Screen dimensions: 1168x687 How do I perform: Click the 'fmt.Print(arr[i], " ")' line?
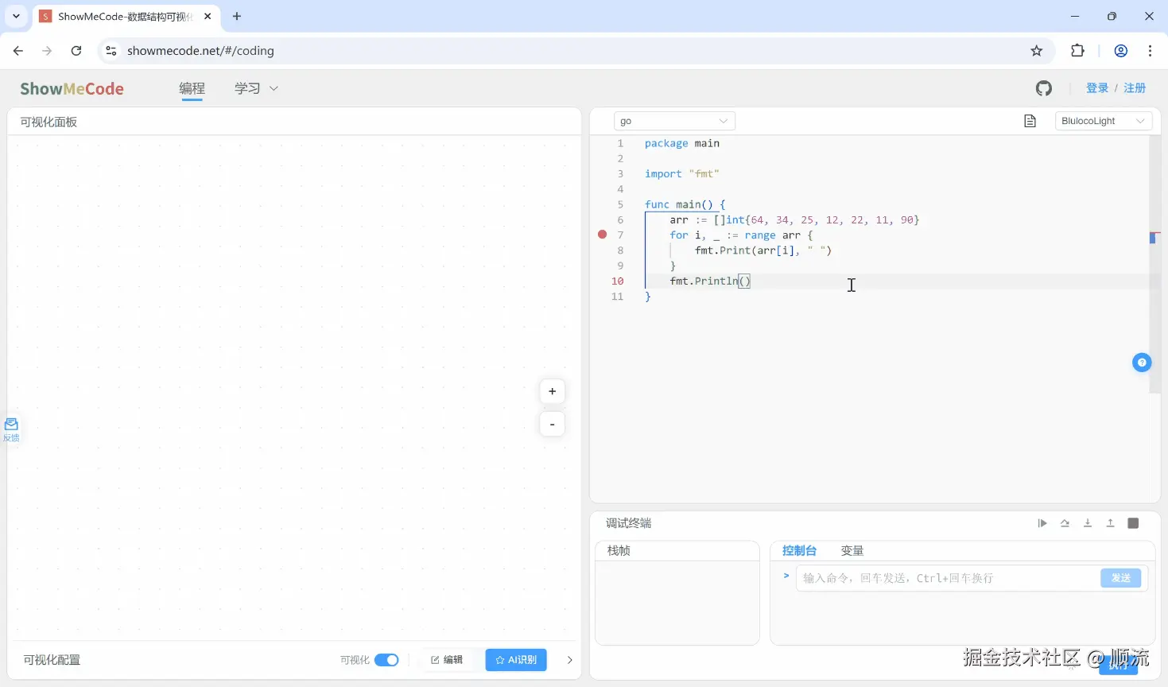tap(763, 250)
